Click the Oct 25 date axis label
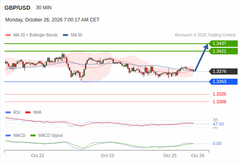Image resolution: width=239 pixels, height=162 pixels. click(170, 156)
